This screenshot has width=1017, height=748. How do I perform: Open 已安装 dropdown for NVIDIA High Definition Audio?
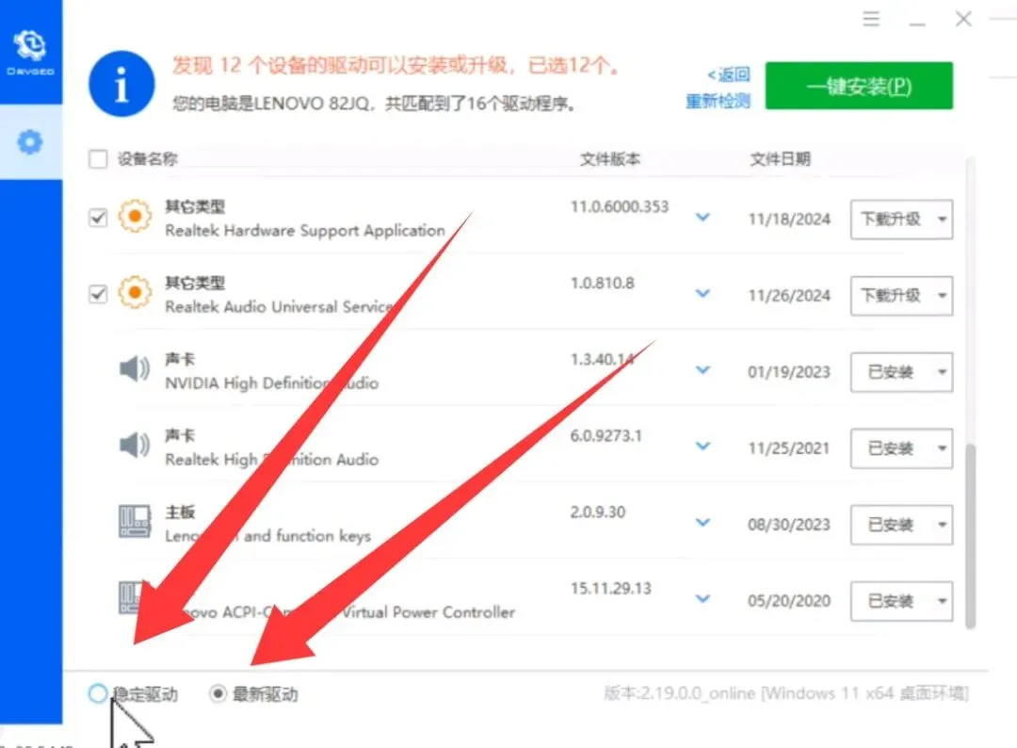(x=901, y=372)
